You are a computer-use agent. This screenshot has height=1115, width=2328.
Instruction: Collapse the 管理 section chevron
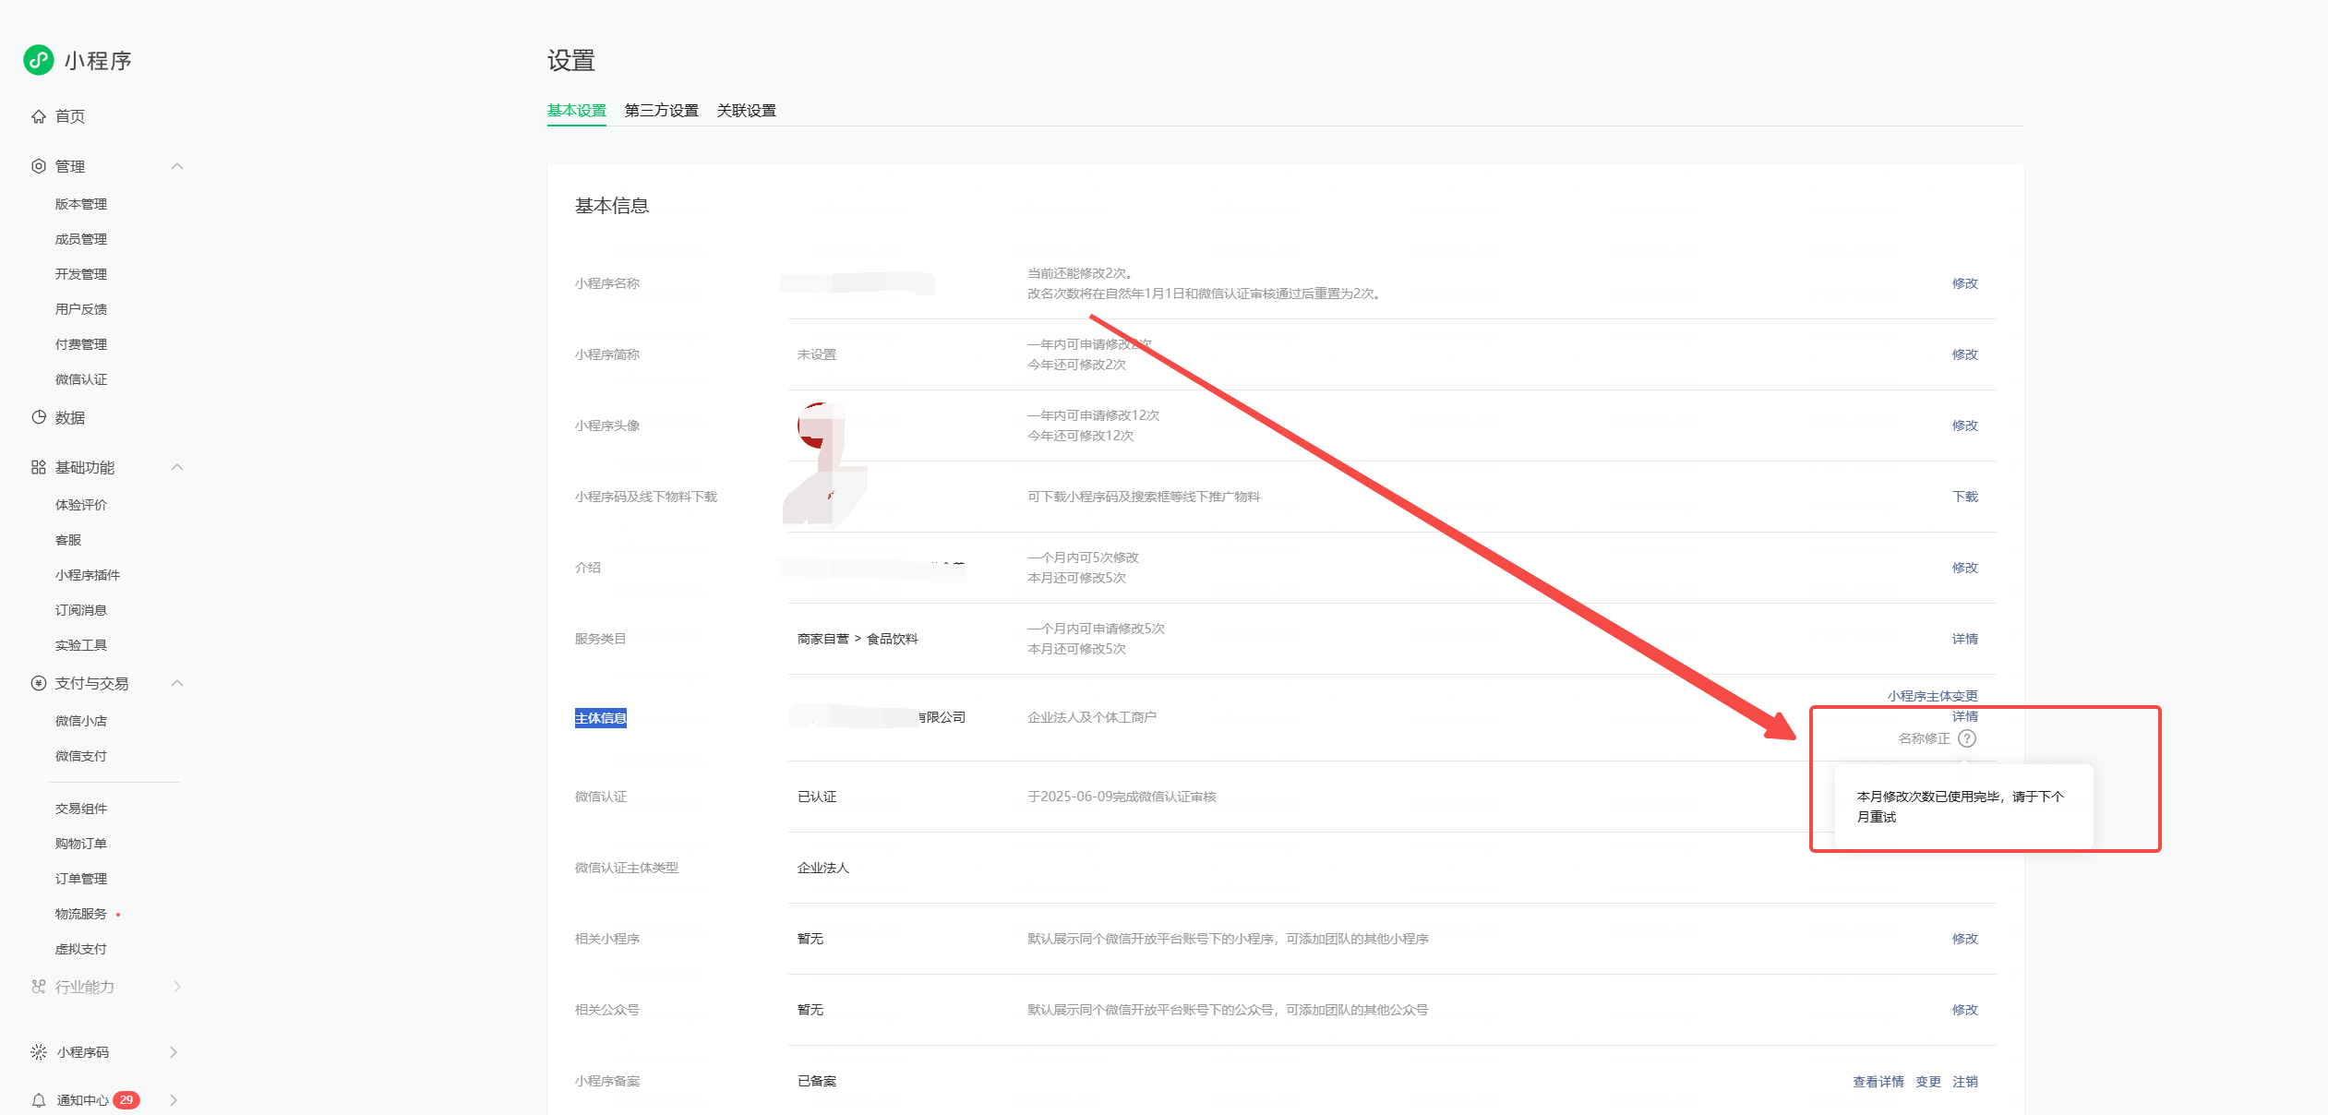coord(177,166)
